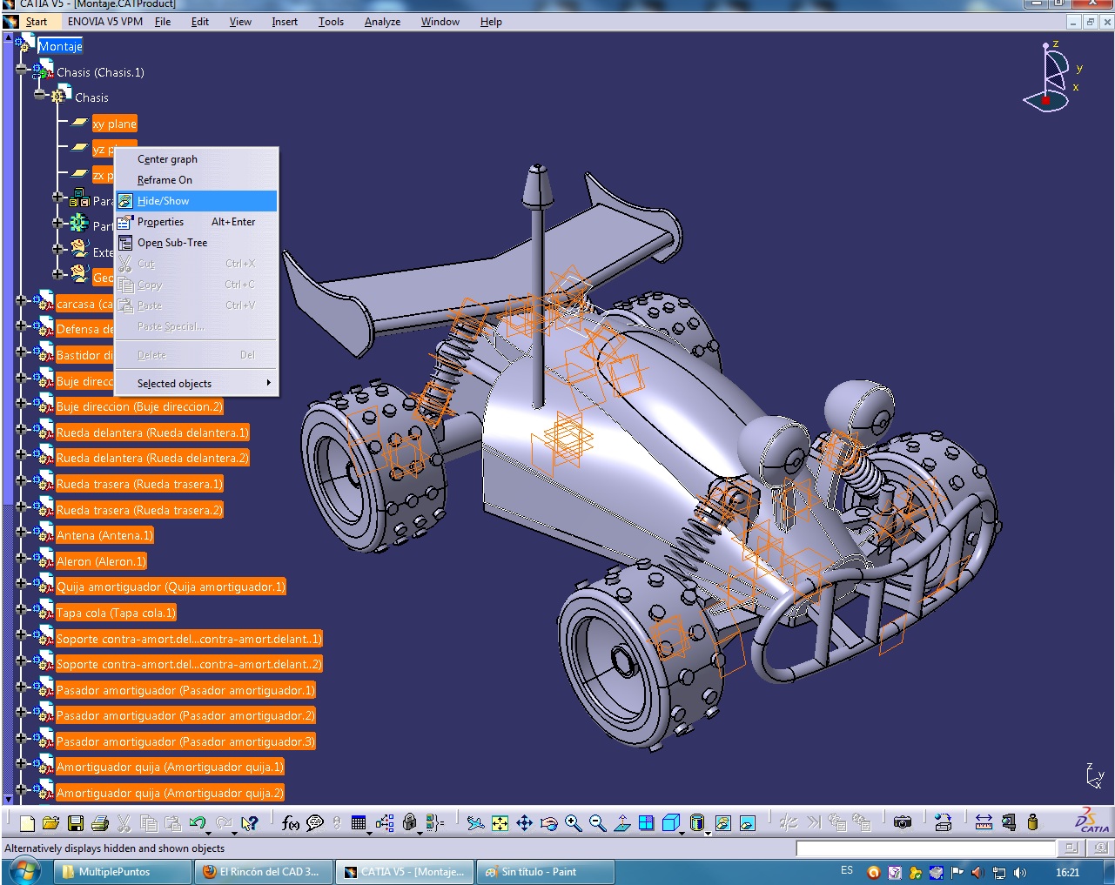Click the Start menu in CATIA
This screenshot has height=885, width=1115.
[x=36, y=22]
